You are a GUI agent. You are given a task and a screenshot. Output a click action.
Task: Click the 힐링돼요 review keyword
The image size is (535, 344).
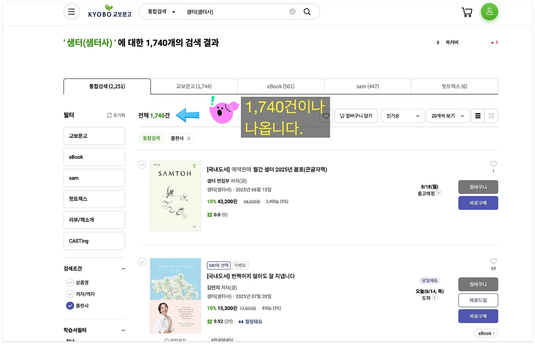pyautogui.click(x=254, y=321)
